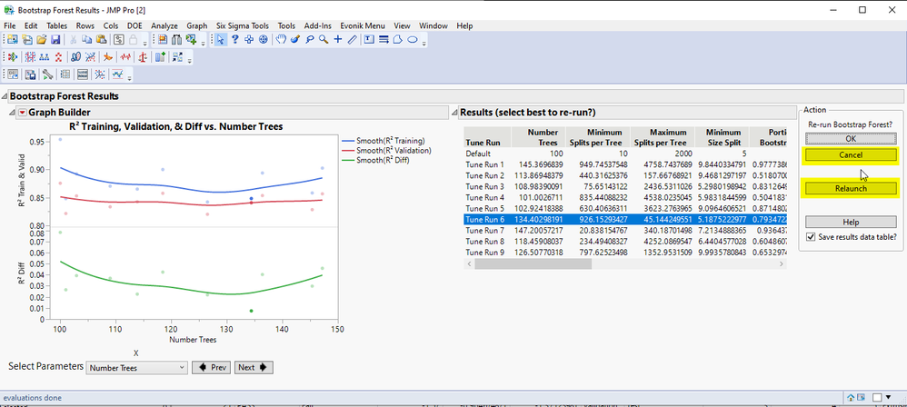Click the Save floppy disk icon
Screen dimensions: 907x407
point(55,40)
